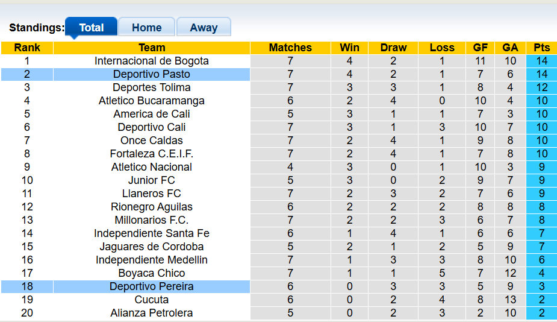Click Alianza Petrolera at the bottom

coord(152,313)
